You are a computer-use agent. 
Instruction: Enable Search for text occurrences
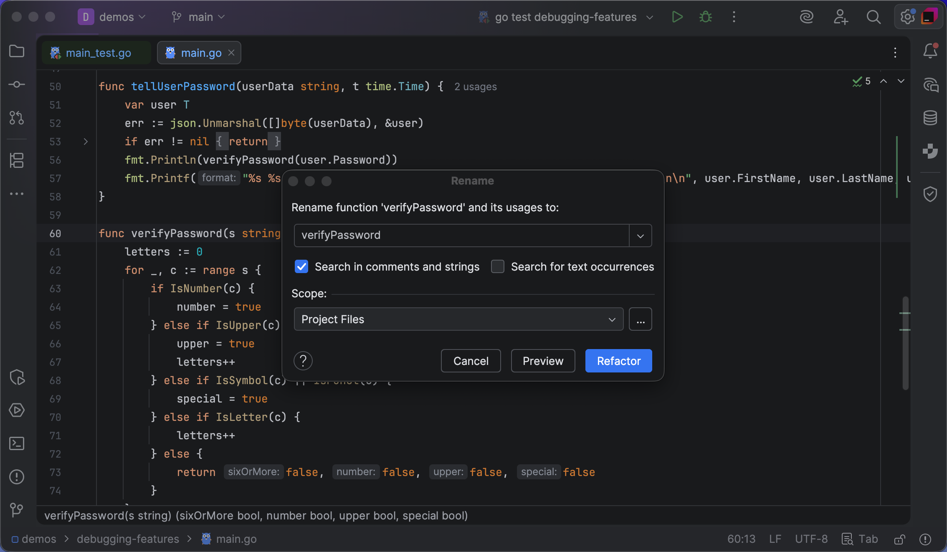(x=497, y=266)
